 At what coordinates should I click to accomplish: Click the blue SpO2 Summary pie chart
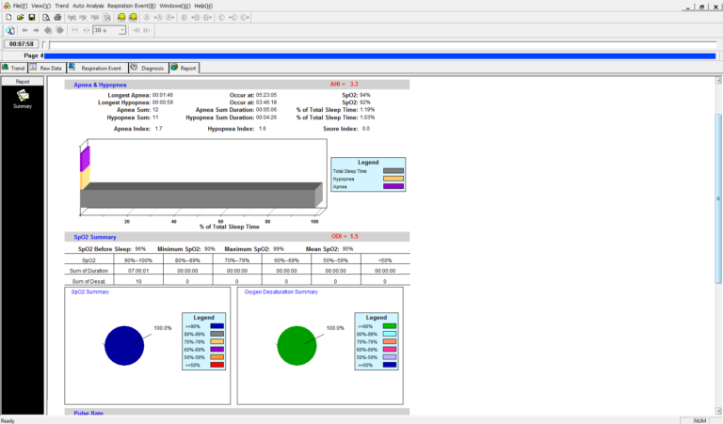123,344
